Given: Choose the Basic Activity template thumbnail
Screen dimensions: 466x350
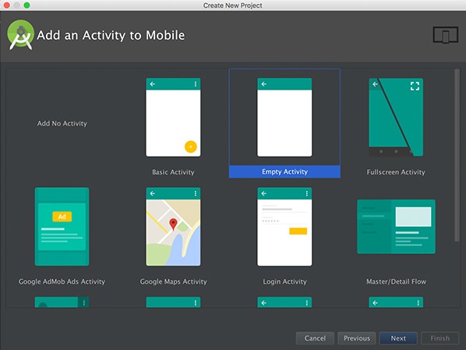Looking at the screenshot, I should (173, 117).
